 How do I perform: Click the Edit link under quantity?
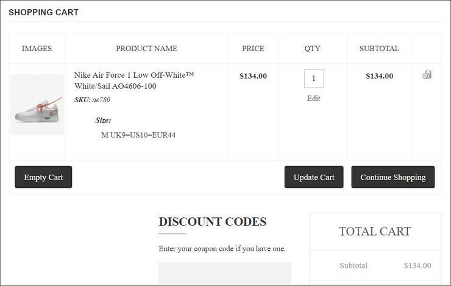tap(314, 99)
